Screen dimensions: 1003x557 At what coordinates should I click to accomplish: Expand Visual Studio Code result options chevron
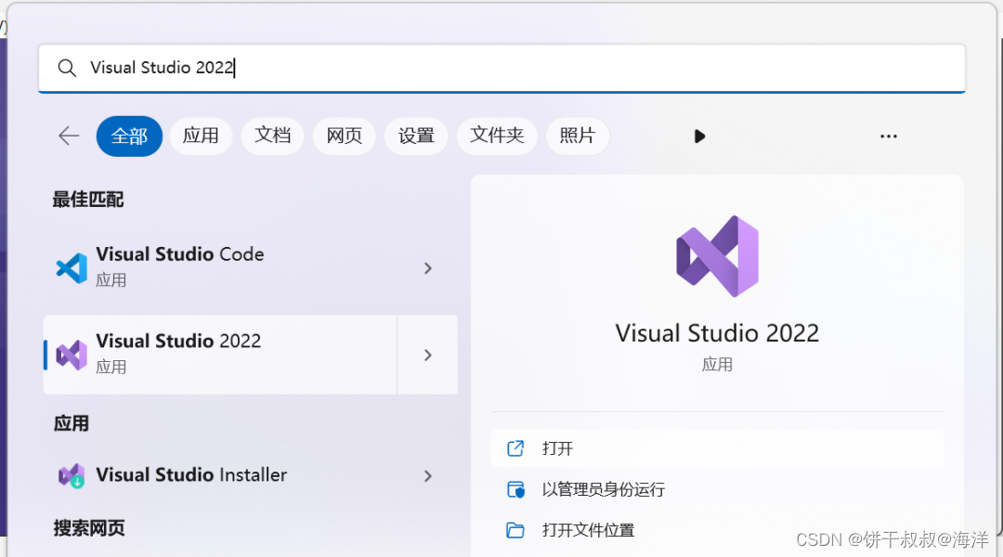[427, 267]
